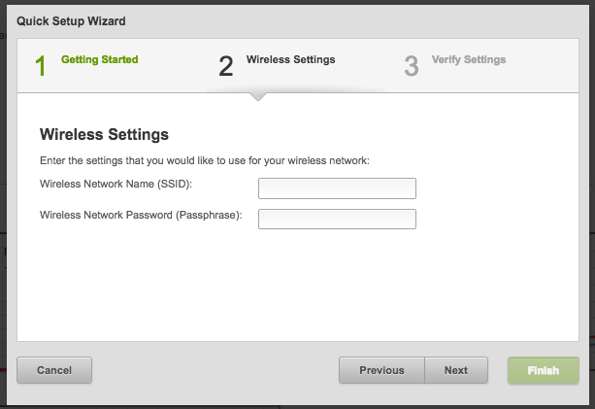Click the Wireless Network Password (Passphrase) label
Viewport: 595px width, 409px height.
pos(141,215)
